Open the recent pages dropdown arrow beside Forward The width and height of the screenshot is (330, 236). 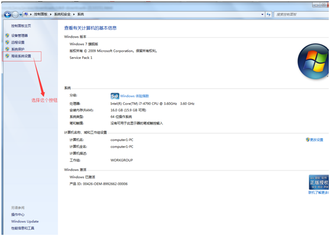click(21, 15)
